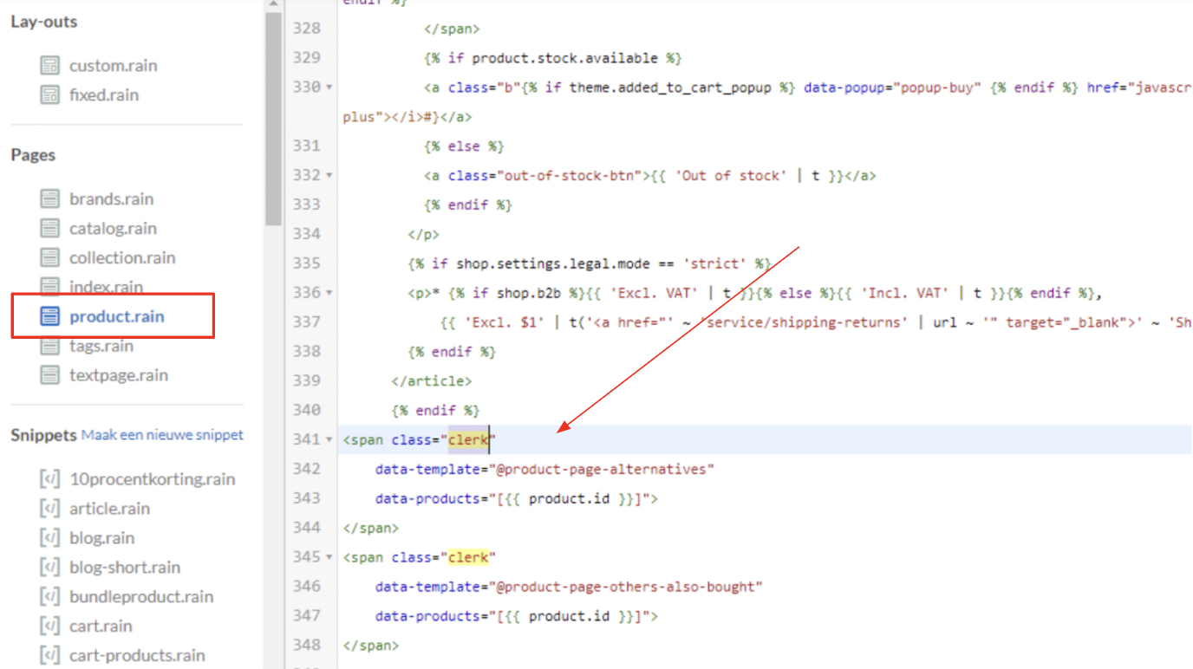This screenshot has width=1193, height=669.
Task: Open bundleproduct.rain snippet
Action: pyautogui.click(x=141, y=597)
